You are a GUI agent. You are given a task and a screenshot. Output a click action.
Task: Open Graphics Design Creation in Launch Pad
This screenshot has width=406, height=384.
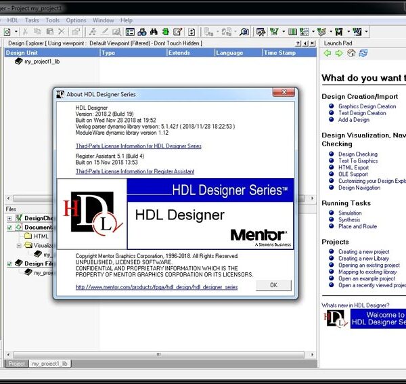coord(367,106)
